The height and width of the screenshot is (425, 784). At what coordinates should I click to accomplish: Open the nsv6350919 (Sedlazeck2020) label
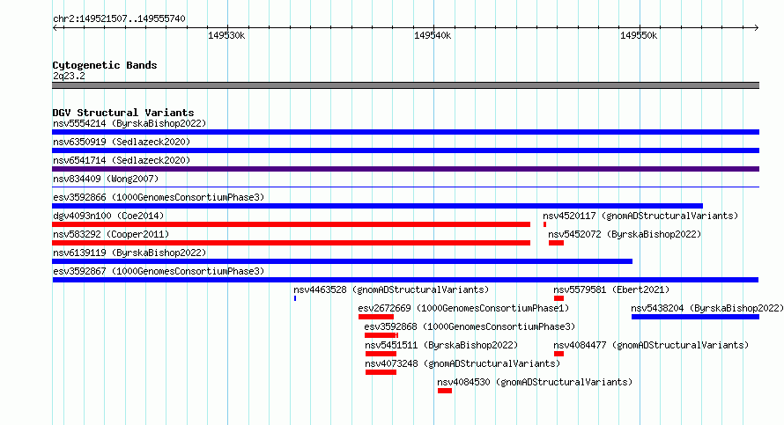point(122,142)
